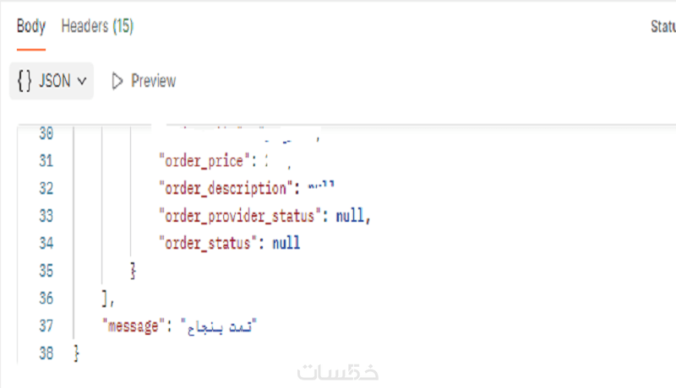This screenshot has height=388, width=676.
Task: Click the Preview play triangle icon
Action: pyautogui.click(x=117, y=81)
